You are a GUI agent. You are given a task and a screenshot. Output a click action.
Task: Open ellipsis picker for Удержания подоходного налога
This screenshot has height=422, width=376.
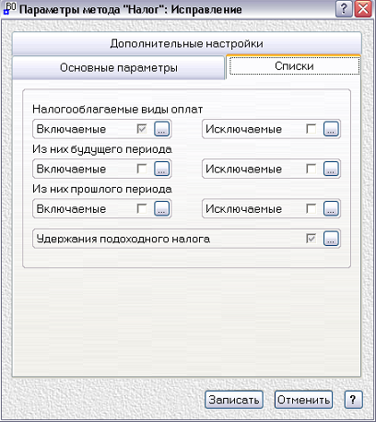331,239
